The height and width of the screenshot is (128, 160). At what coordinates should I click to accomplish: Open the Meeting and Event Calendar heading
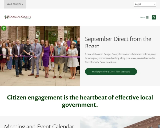point(39,126)
